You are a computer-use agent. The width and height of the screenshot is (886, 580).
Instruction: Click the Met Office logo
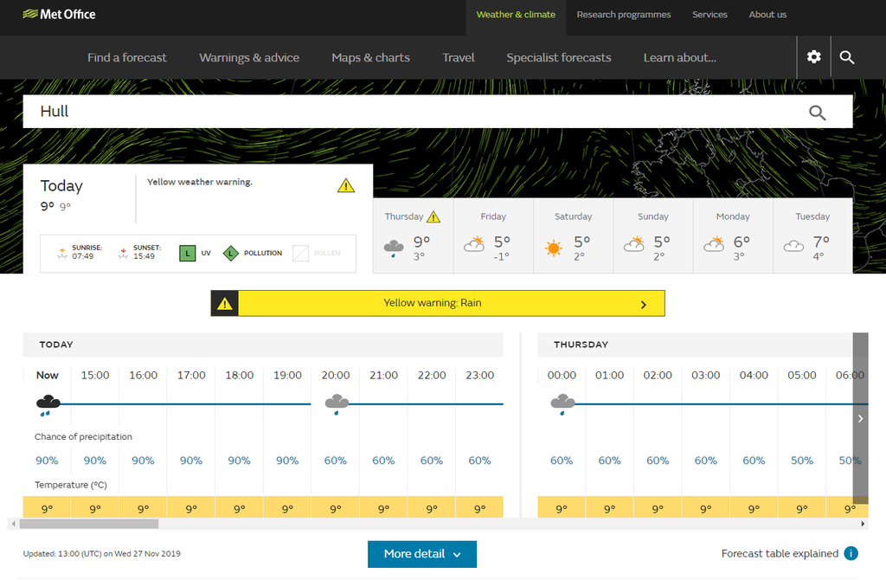59,14
